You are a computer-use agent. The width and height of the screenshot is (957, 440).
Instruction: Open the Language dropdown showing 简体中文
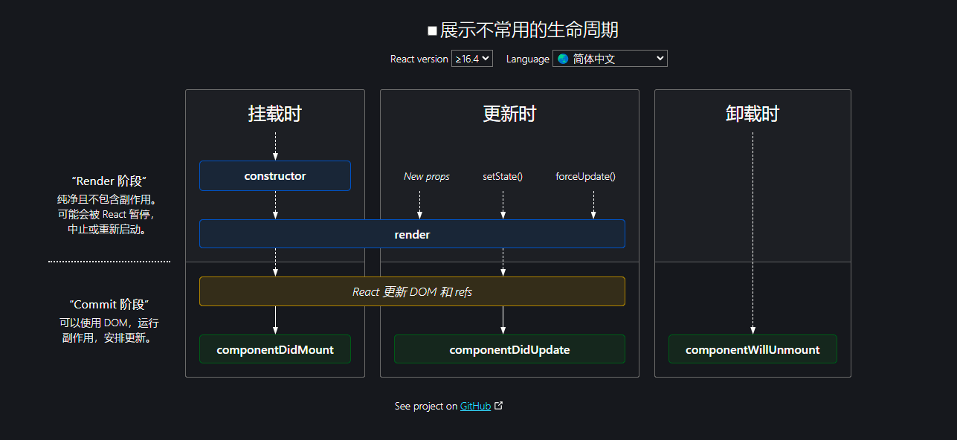[610, 58]
